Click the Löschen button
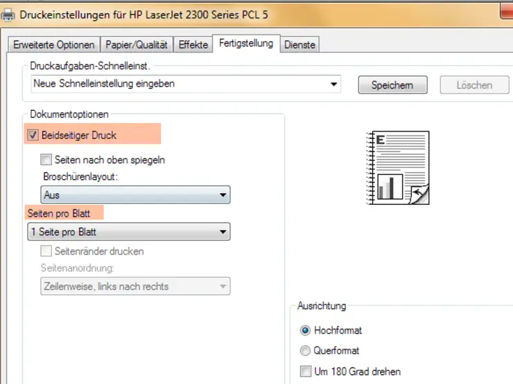513x384 pixels. pyautogui.click(x=474, y=85)
